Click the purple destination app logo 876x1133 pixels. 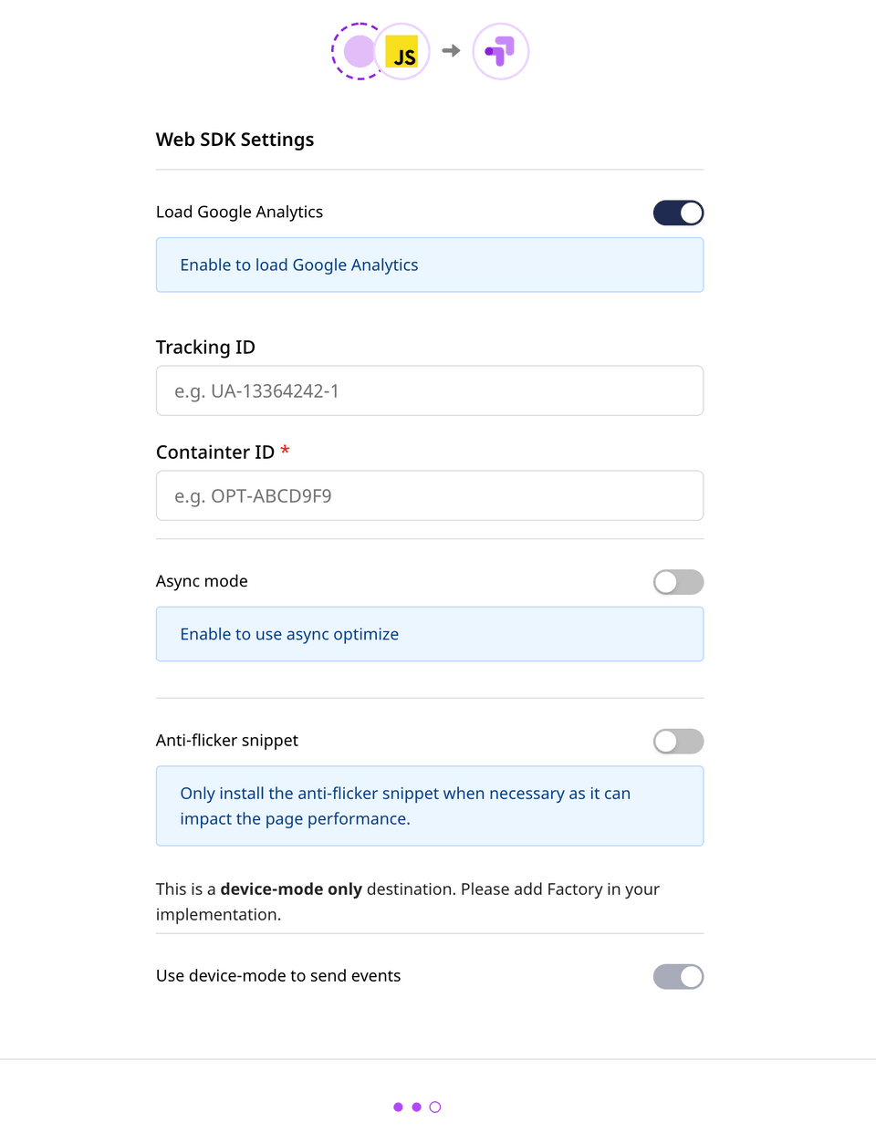(500, 52)
